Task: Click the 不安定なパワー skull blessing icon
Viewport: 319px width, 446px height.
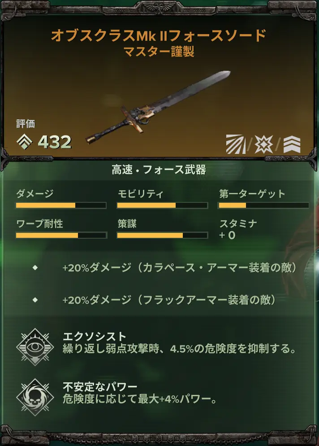Action: pos(35,397)
